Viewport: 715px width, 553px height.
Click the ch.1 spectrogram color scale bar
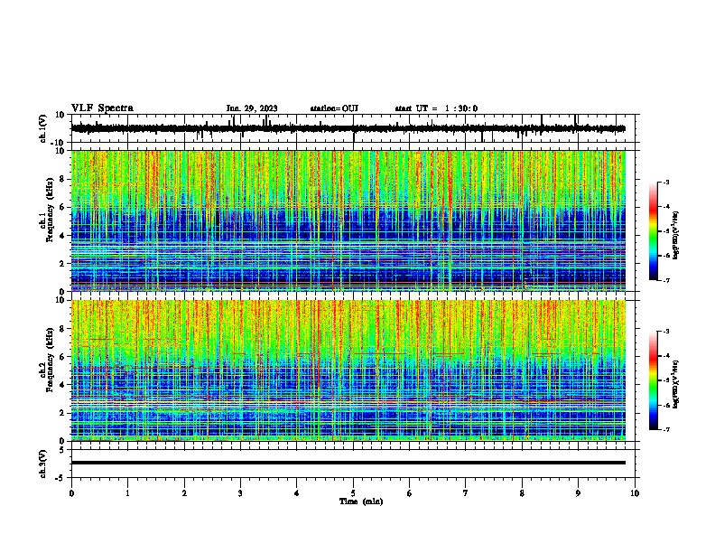pyautogui.click(x=653, y=231)
